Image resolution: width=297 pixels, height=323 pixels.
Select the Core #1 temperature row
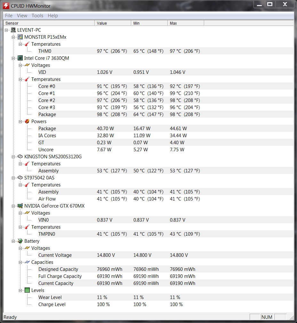coord(148,93)
